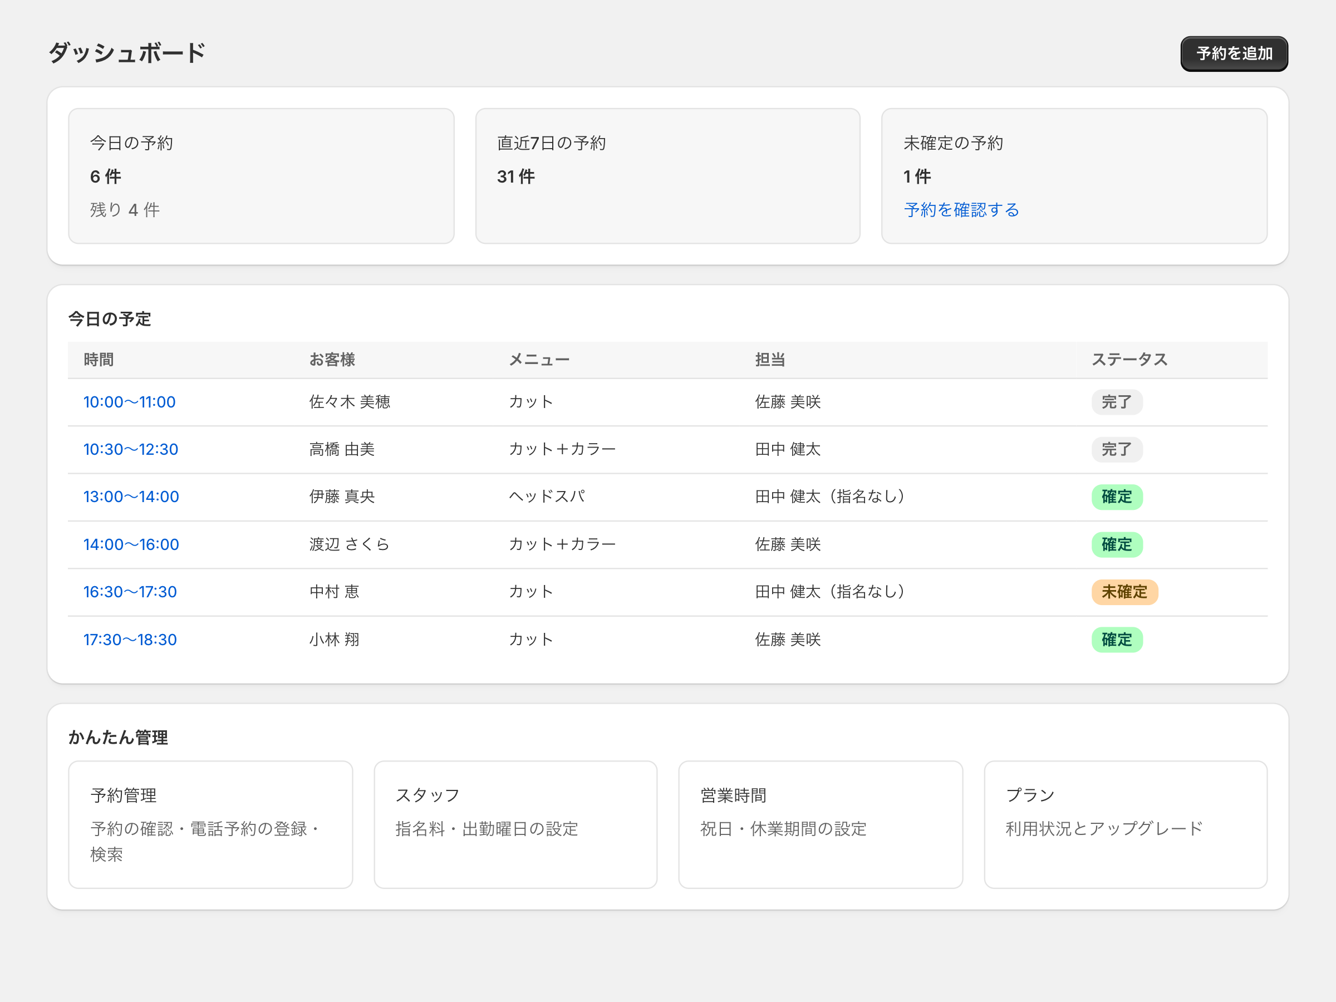
Task: Click the 未確定 status badge for 中村 恵
Action: coord(1124,592)
